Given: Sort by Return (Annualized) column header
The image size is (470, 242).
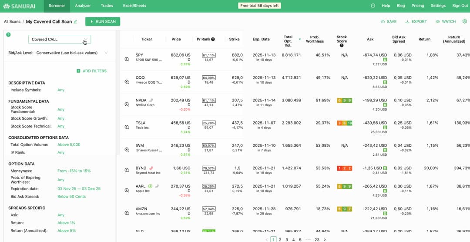Looking at the screenshot, I should 454,39.
